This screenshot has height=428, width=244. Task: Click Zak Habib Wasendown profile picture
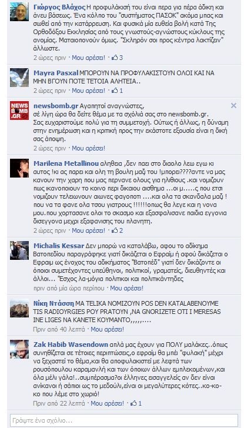tap(19, 349)
